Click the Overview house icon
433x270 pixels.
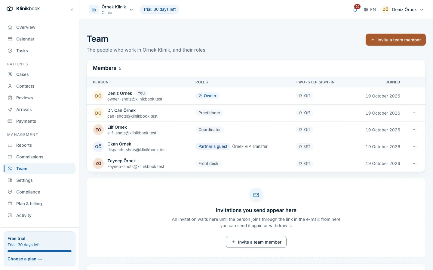click(10, 27)
